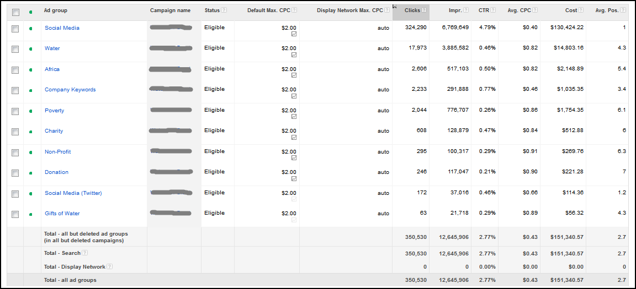
Task: Tick the checkbox for Social Media ad group
Action: (x=15, y=29)
